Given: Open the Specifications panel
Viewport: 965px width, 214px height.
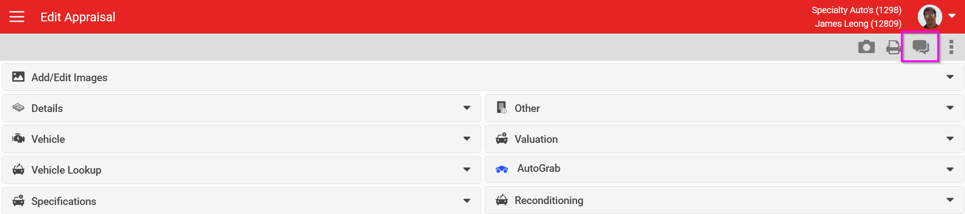Looking at the screenshot, I should (x=241, y=201).
